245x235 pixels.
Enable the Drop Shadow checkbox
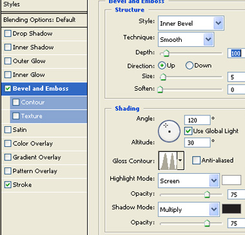click(x=8, y=33)
